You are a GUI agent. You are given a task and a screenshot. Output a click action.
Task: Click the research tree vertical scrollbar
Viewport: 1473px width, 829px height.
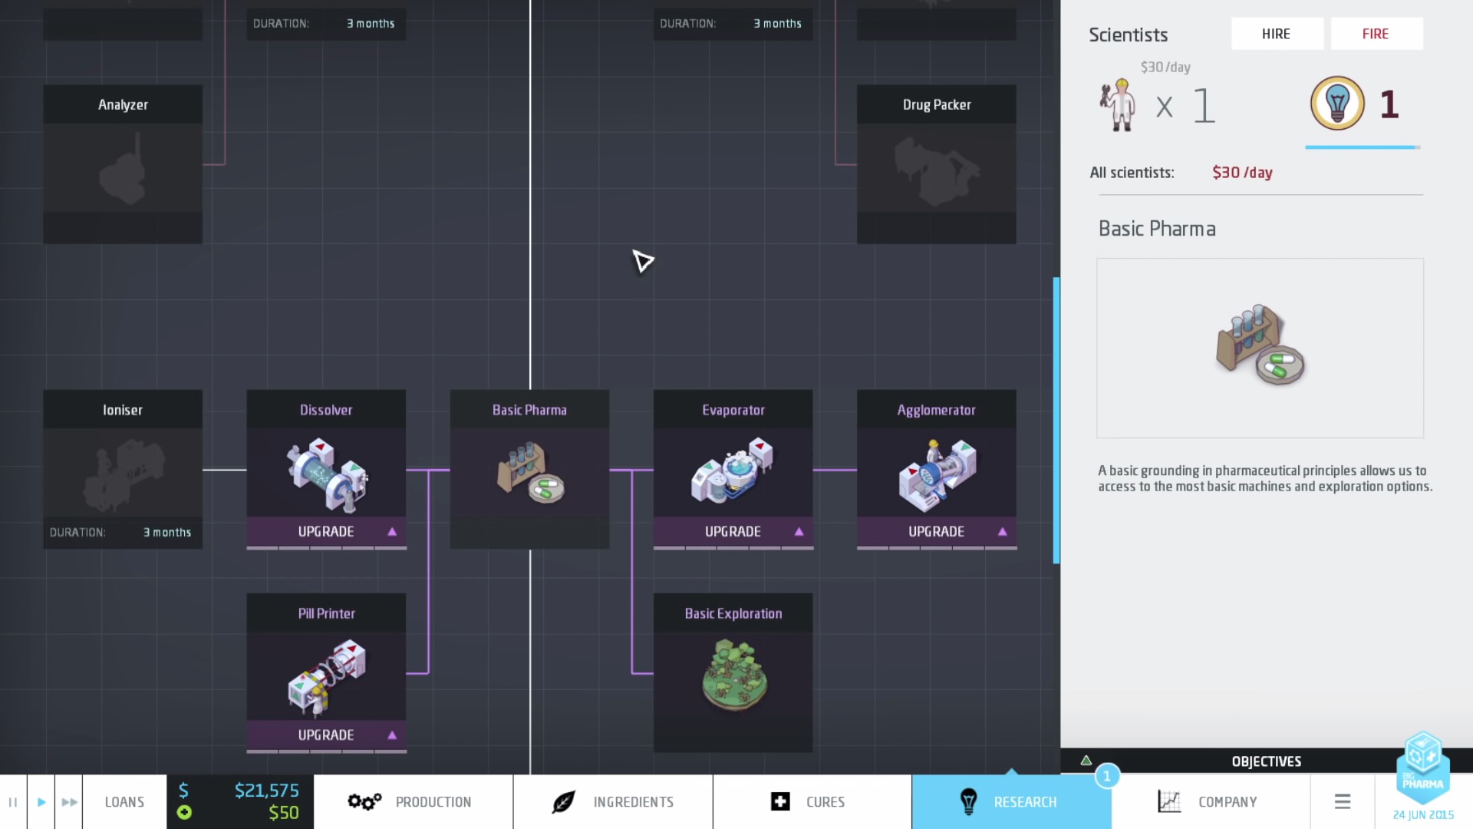pos(1056,420)
